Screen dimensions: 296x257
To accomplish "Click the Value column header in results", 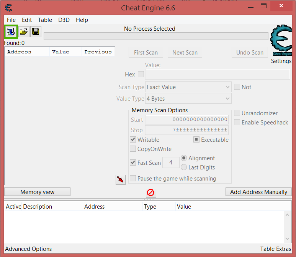I will point(65,52).
